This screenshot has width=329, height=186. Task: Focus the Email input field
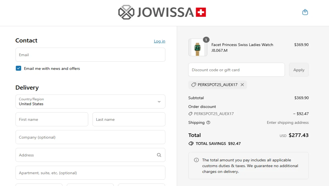[x=90, y=55]
